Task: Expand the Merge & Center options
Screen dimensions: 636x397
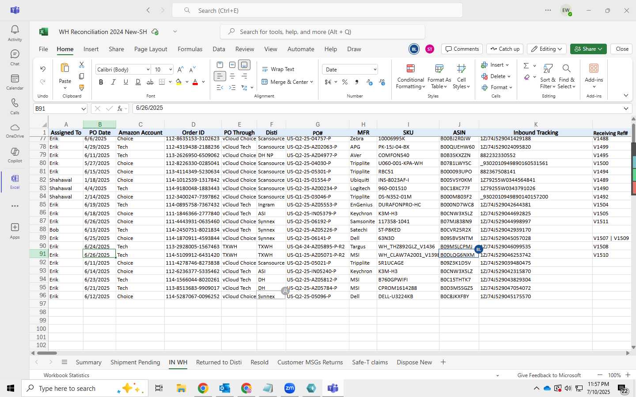Action: click(311, 82)
